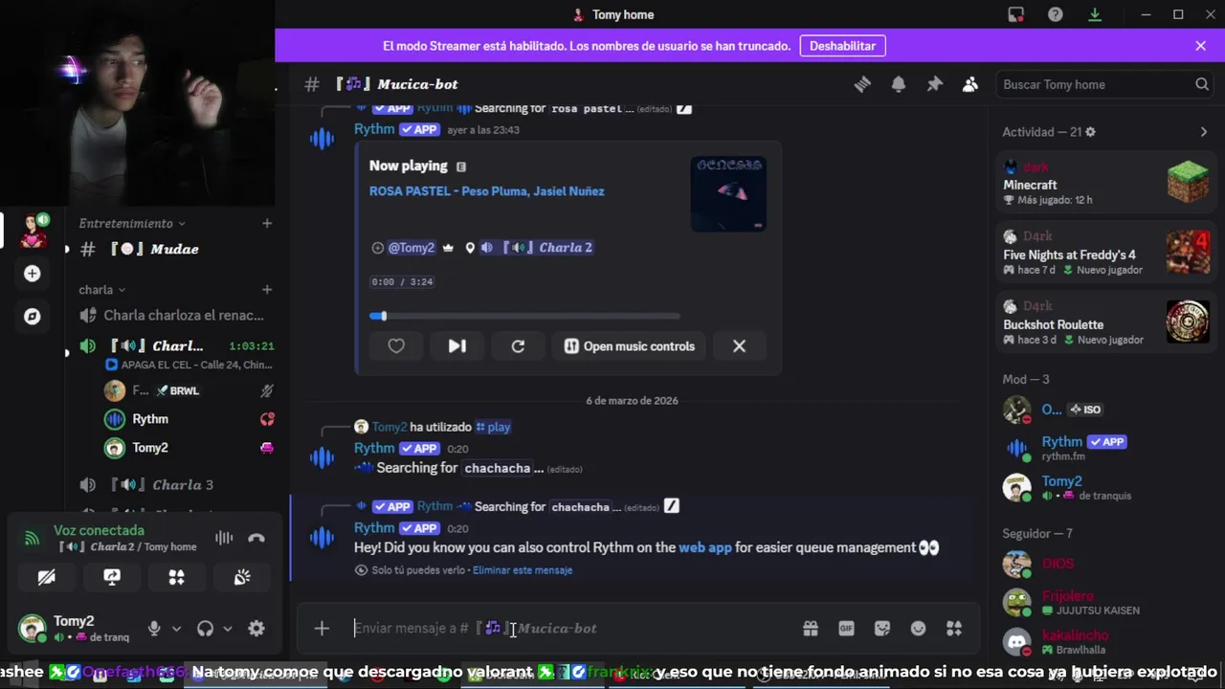Join Charla charloza el renac... voice channel
1225x689 pixels.
click(x=174, y=315)
